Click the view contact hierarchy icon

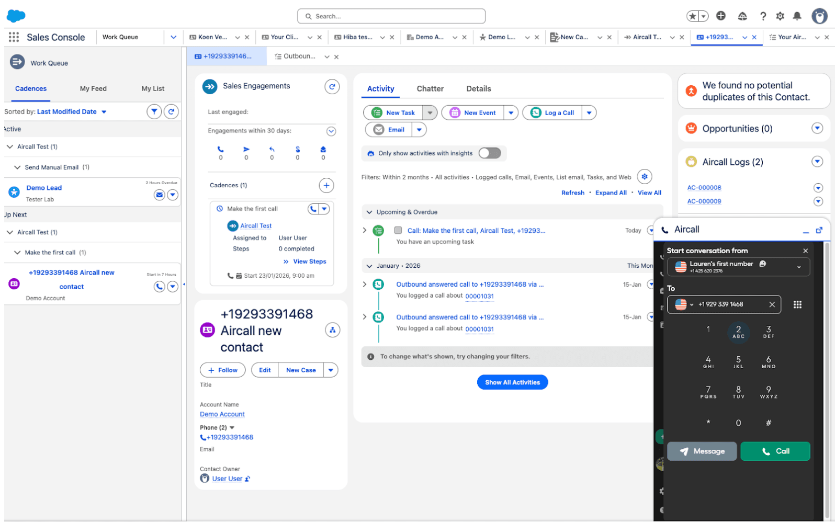point(332,330)
